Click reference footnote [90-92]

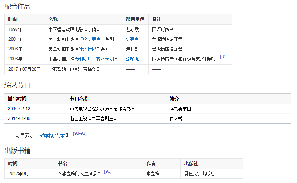(x=80, y=133)
